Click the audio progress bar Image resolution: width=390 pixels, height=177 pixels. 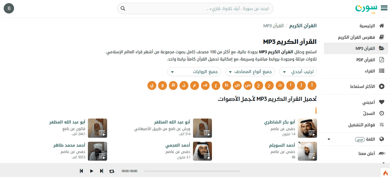tap(192, 171)
